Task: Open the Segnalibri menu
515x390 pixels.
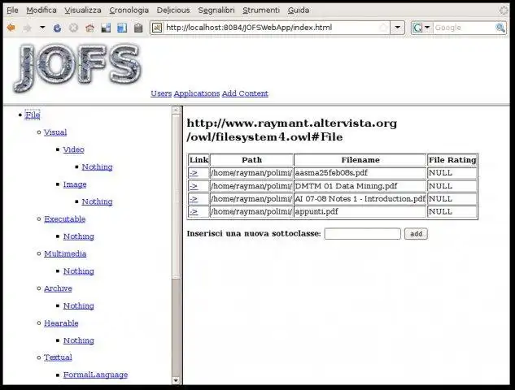Action: click(x=216, y=11)
